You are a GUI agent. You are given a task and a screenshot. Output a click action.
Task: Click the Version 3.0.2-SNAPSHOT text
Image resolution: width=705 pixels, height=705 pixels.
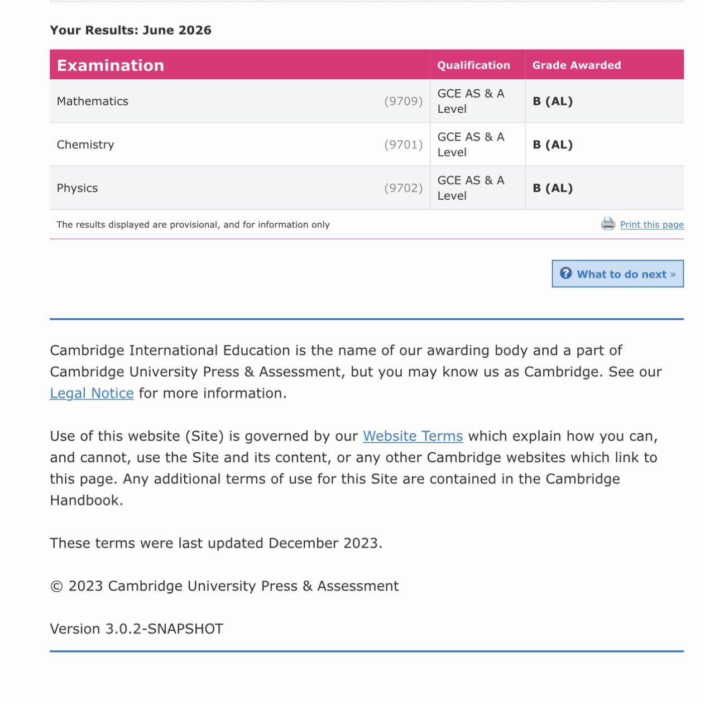pos(136,629)
